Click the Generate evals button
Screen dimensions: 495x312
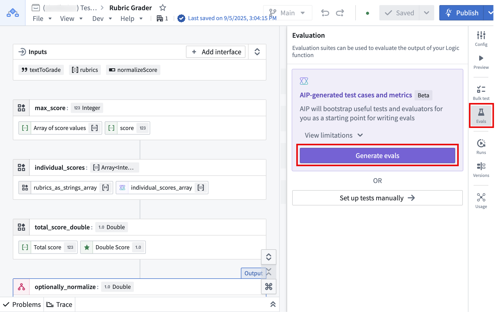coord(377,155)
